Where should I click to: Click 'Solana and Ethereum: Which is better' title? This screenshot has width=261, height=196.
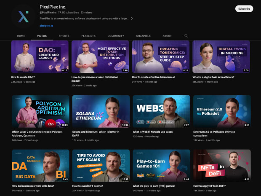click(96, 134)
